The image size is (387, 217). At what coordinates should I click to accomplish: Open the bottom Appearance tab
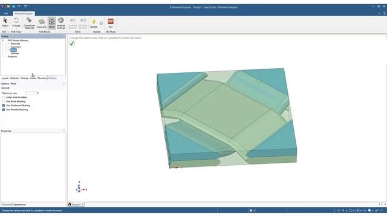coord(19,204)
